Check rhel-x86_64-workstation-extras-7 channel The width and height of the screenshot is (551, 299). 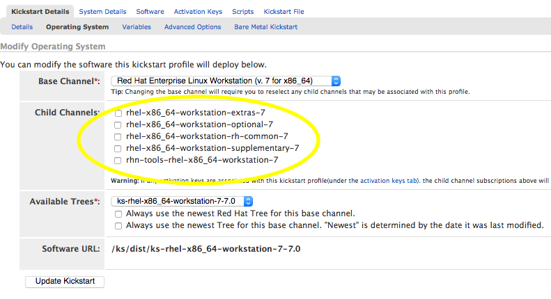[118, 113]
